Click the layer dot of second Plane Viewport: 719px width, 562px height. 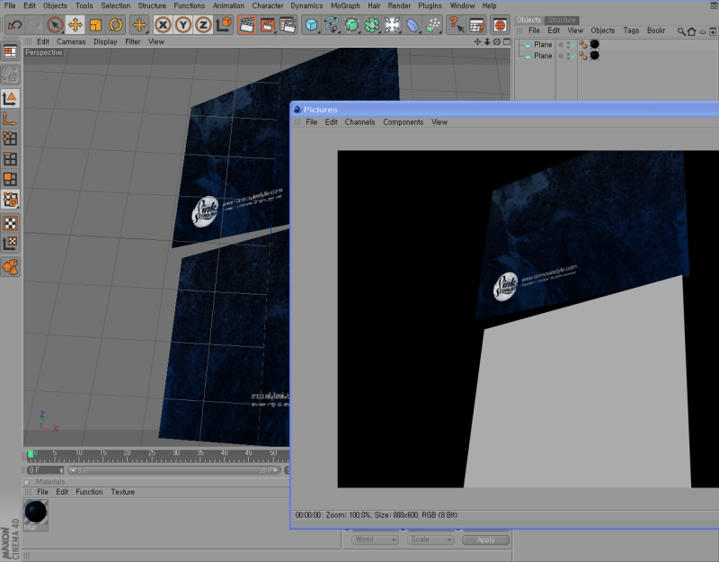[560, 56]
